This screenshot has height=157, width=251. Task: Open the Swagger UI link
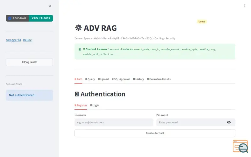(13, 40)
